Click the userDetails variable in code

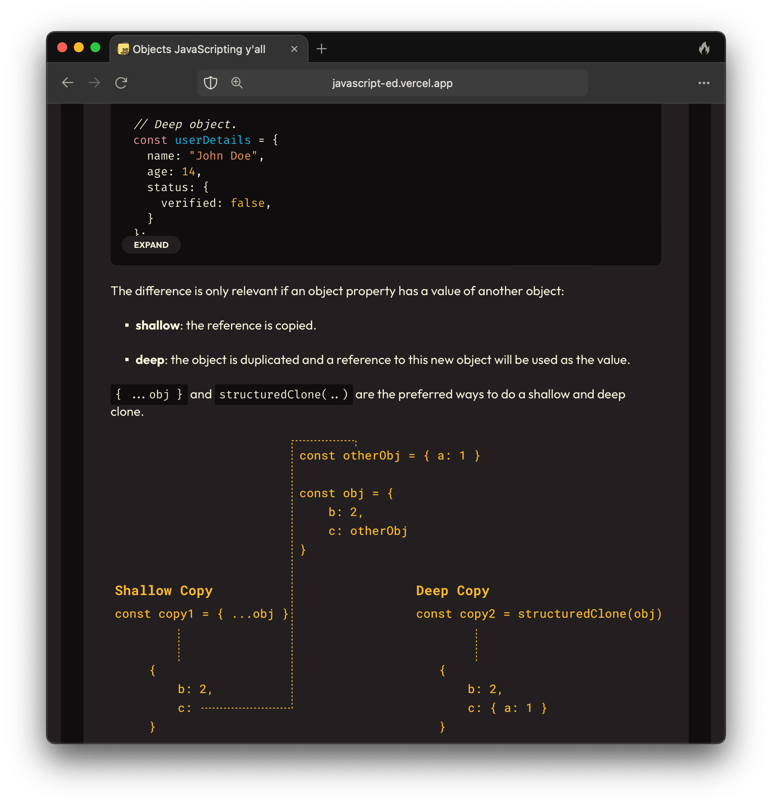pos(213,140)
